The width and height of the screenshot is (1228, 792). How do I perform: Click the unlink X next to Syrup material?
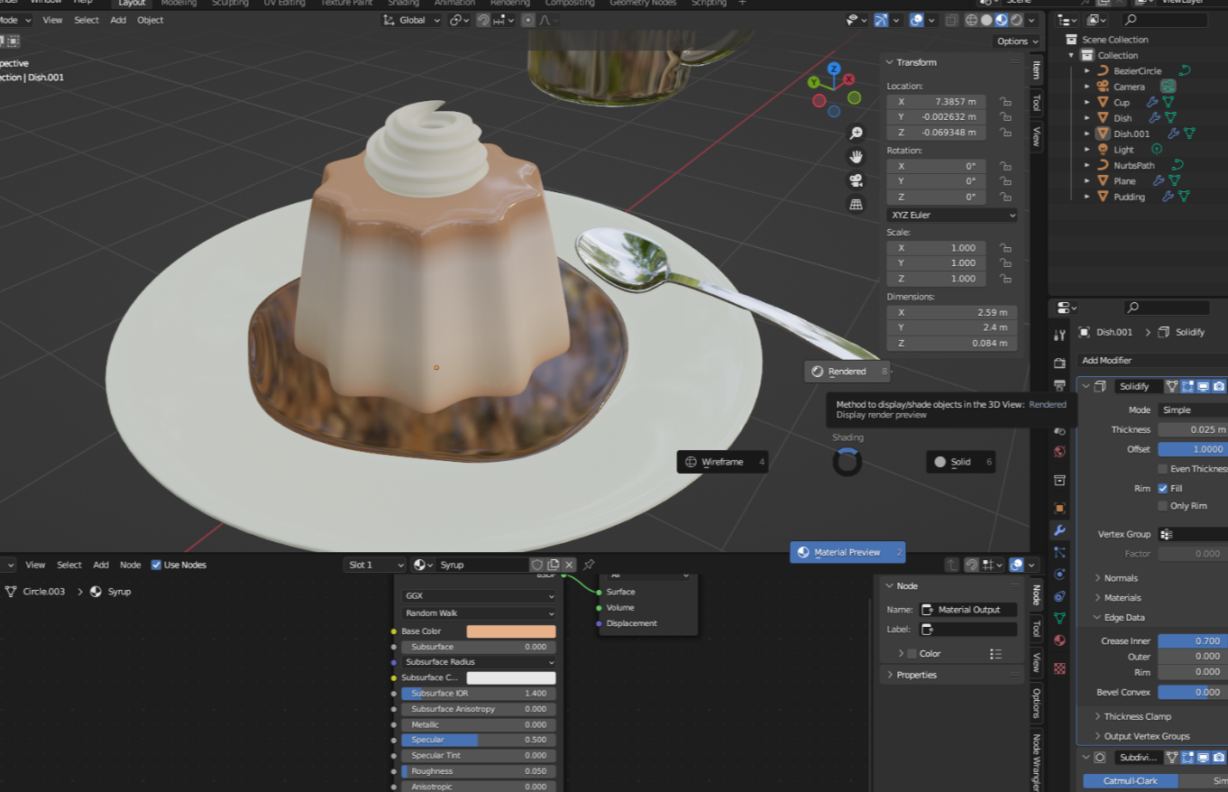(569, 565)
